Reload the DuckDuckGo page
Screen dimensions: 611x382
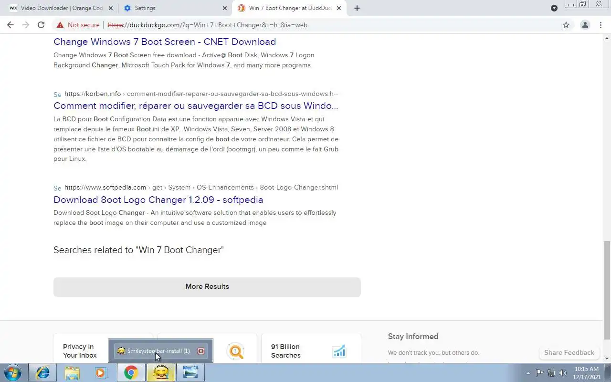(41, 25)
